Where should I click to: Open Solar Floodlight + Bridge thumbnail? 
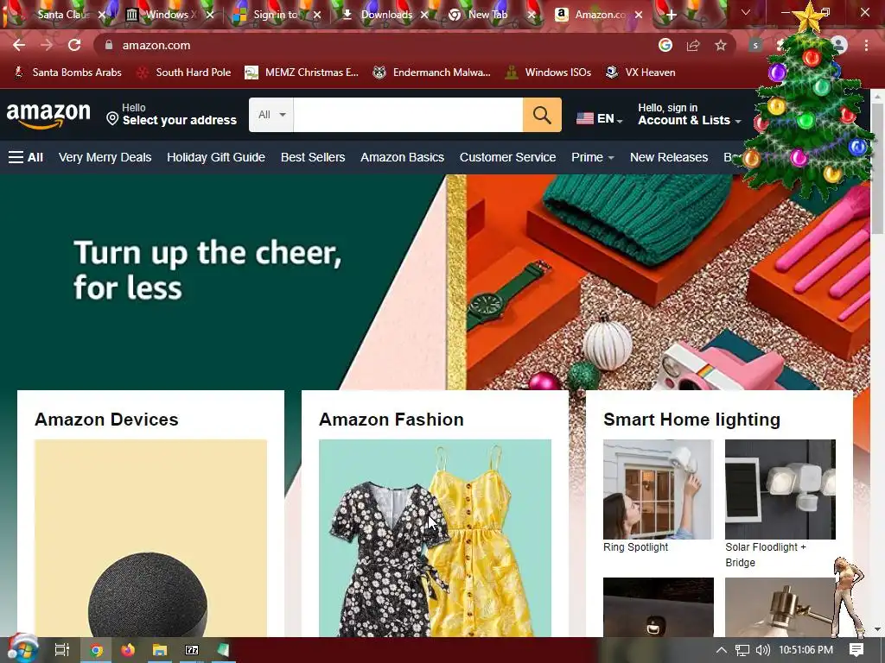tap(780, 489)
